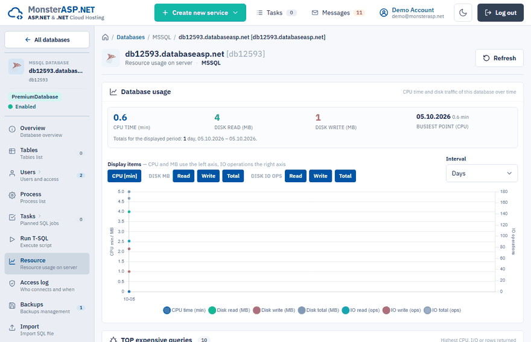The image size is (531, 342).
Task: Click the 1 DISK WRITE value
Action: 318,118
